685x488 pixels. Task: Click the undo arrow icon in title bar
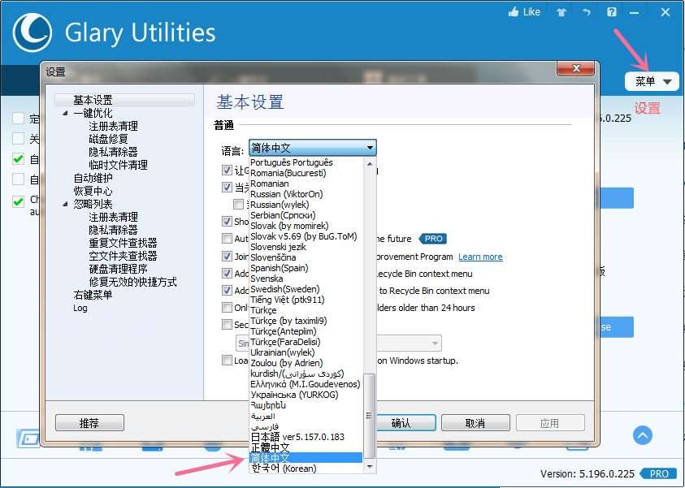pos(586,12)
